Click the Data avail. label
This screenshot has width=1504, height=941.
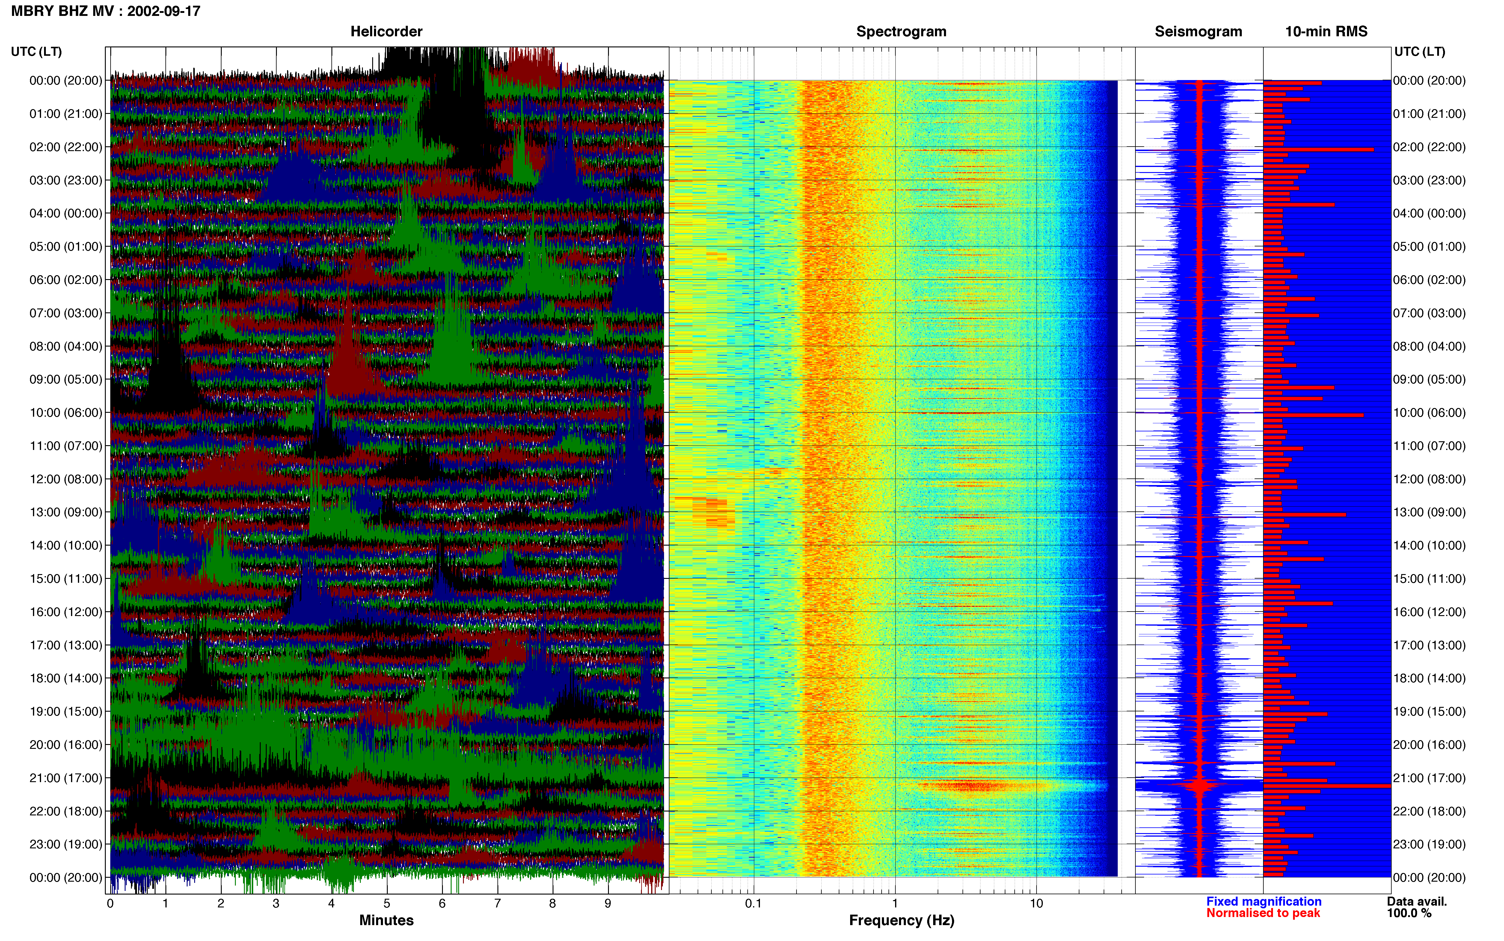(x=1417, y=901)
